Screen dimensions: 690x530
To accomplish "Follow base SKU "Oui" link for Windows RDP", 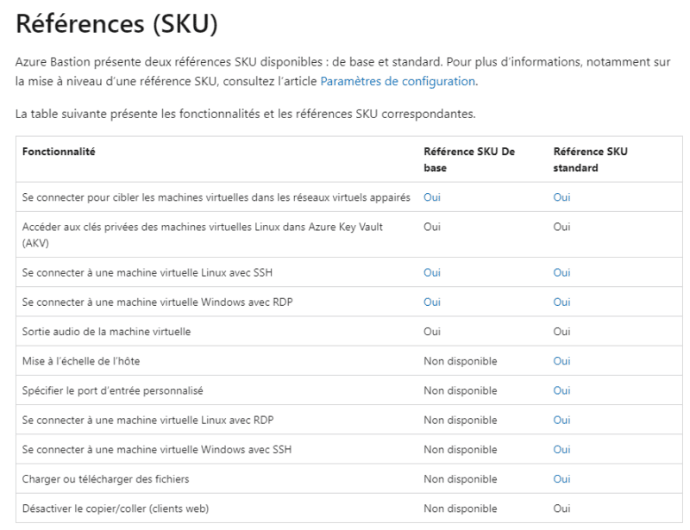I will point(432,302).
